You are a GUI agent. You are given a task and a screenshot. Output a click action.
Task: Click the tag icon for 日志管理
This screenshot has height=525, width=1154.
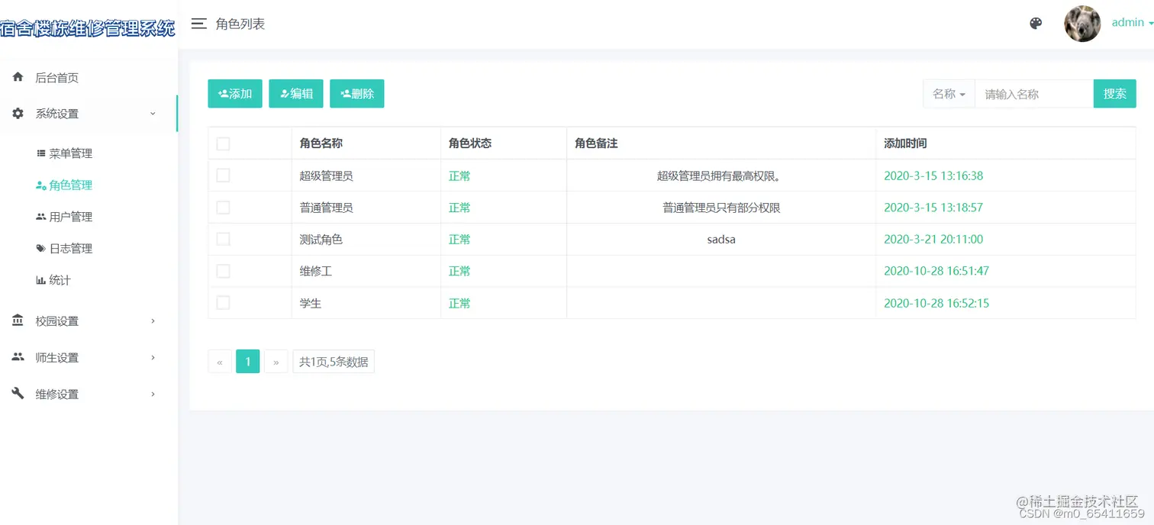click(x=41, y=247)
